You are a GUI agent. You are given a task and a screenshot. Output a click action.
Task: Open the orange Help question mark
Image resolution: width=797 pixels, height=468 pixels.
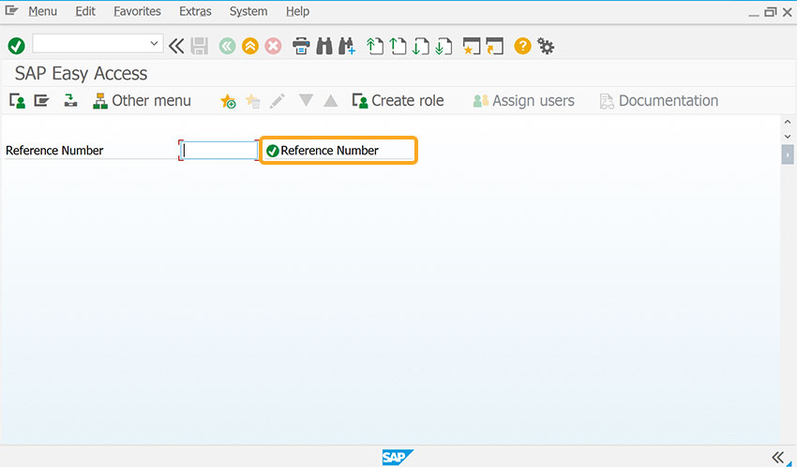click(522, 46)
